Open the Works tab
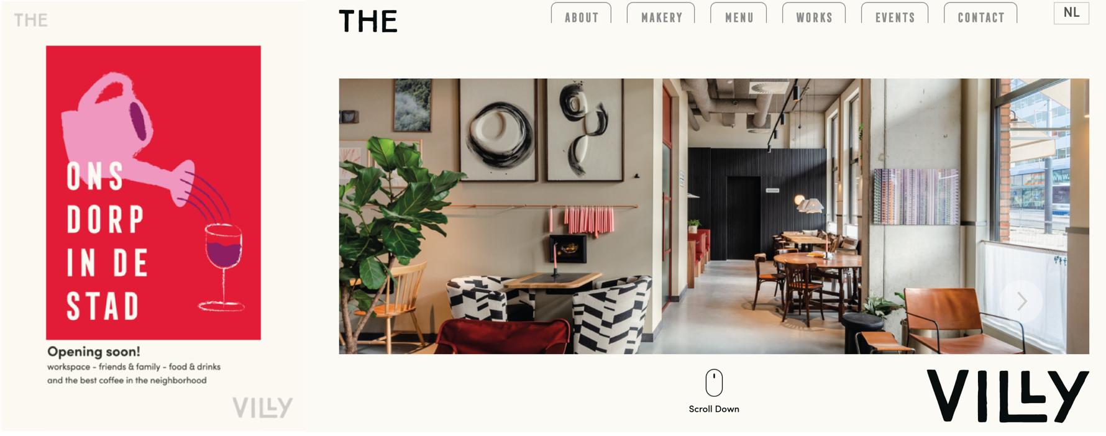The image size is (1106, 436). [x=814, y=14]
